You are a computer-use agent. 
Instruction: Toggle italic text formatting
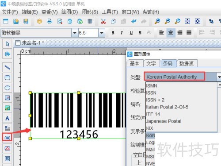click(122, 33)
